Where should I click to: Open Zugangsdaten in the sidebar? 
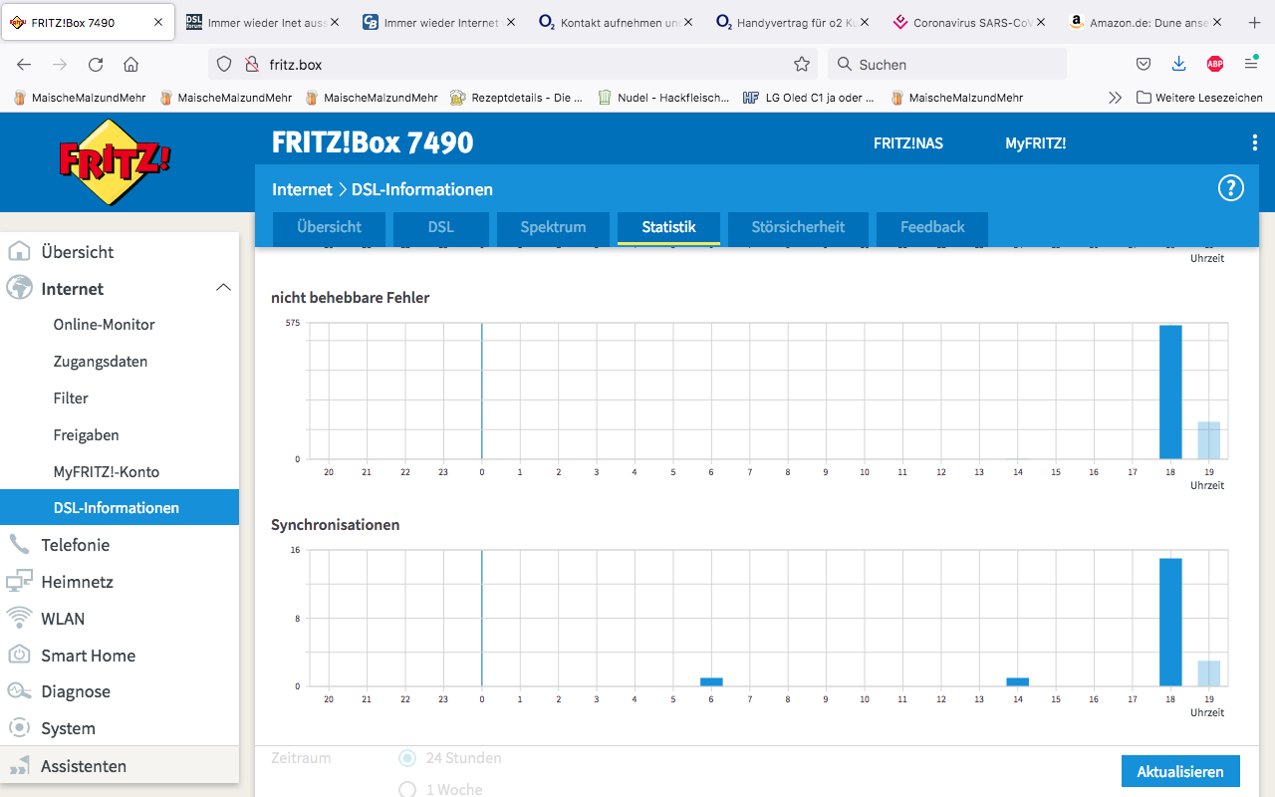point(101,362)
